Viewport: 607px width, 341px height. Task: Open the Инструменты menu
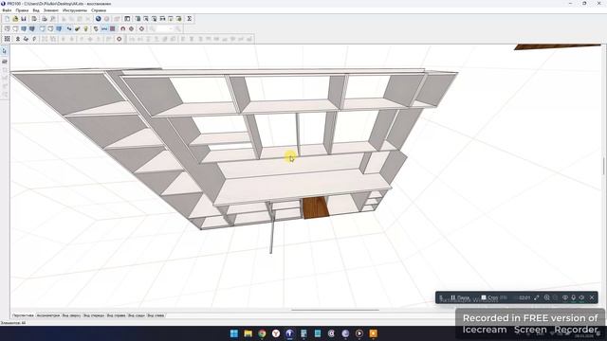[75, 10]
